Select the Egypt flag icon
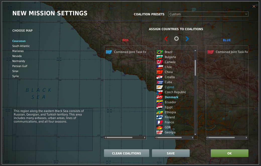261x166 pixels. coord(160,107)
